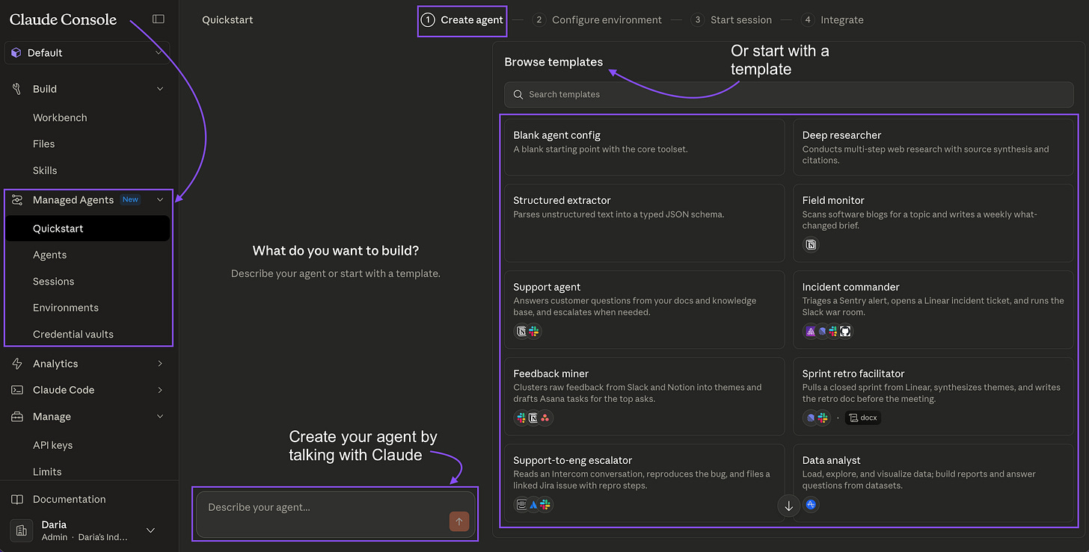Click the magnifier icon in template search

[x=518, y=94]
